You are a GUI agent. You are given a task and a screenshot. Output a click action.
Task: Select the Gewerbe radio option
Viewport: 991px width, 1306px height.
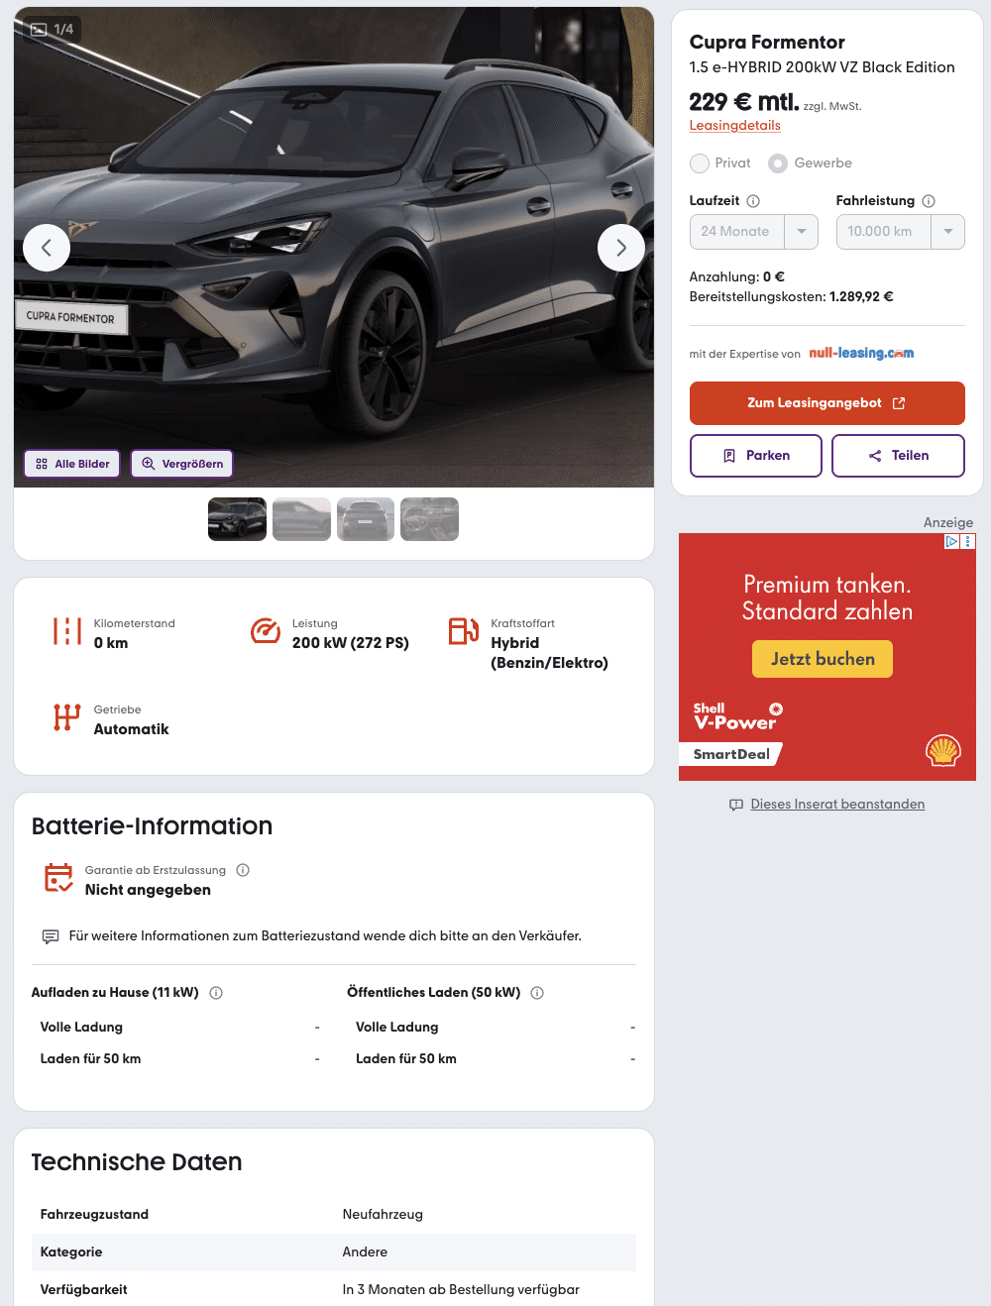(778, 163)
